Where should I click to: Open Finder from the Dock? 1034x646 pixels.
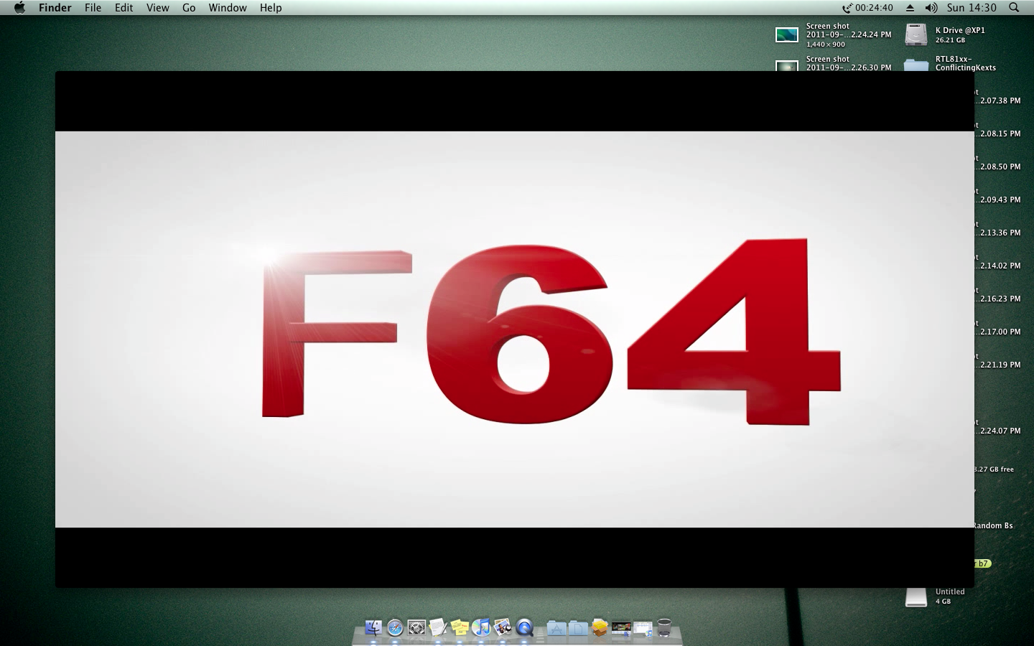pos(373,628)
